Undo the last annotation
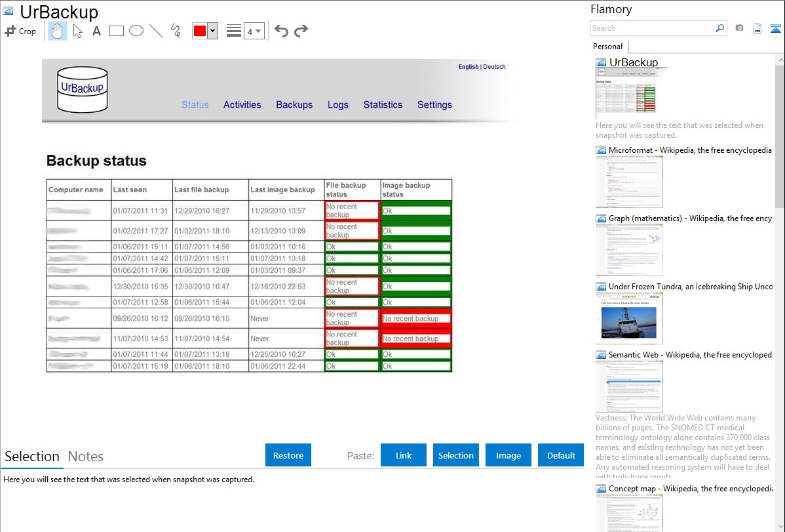Screen dimensions: 785x532 tap(281, 31)
